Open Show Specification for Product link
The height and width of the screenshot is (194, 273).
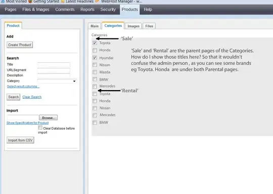27,123
